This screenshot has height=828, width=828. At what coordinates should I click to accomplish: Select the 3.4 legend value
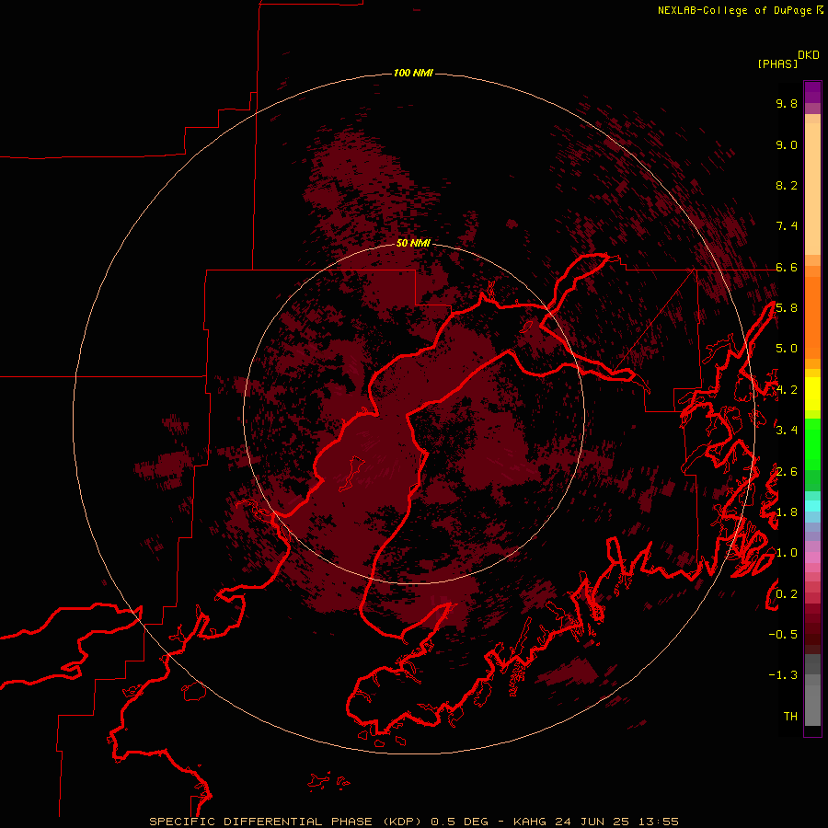(787, 431)
